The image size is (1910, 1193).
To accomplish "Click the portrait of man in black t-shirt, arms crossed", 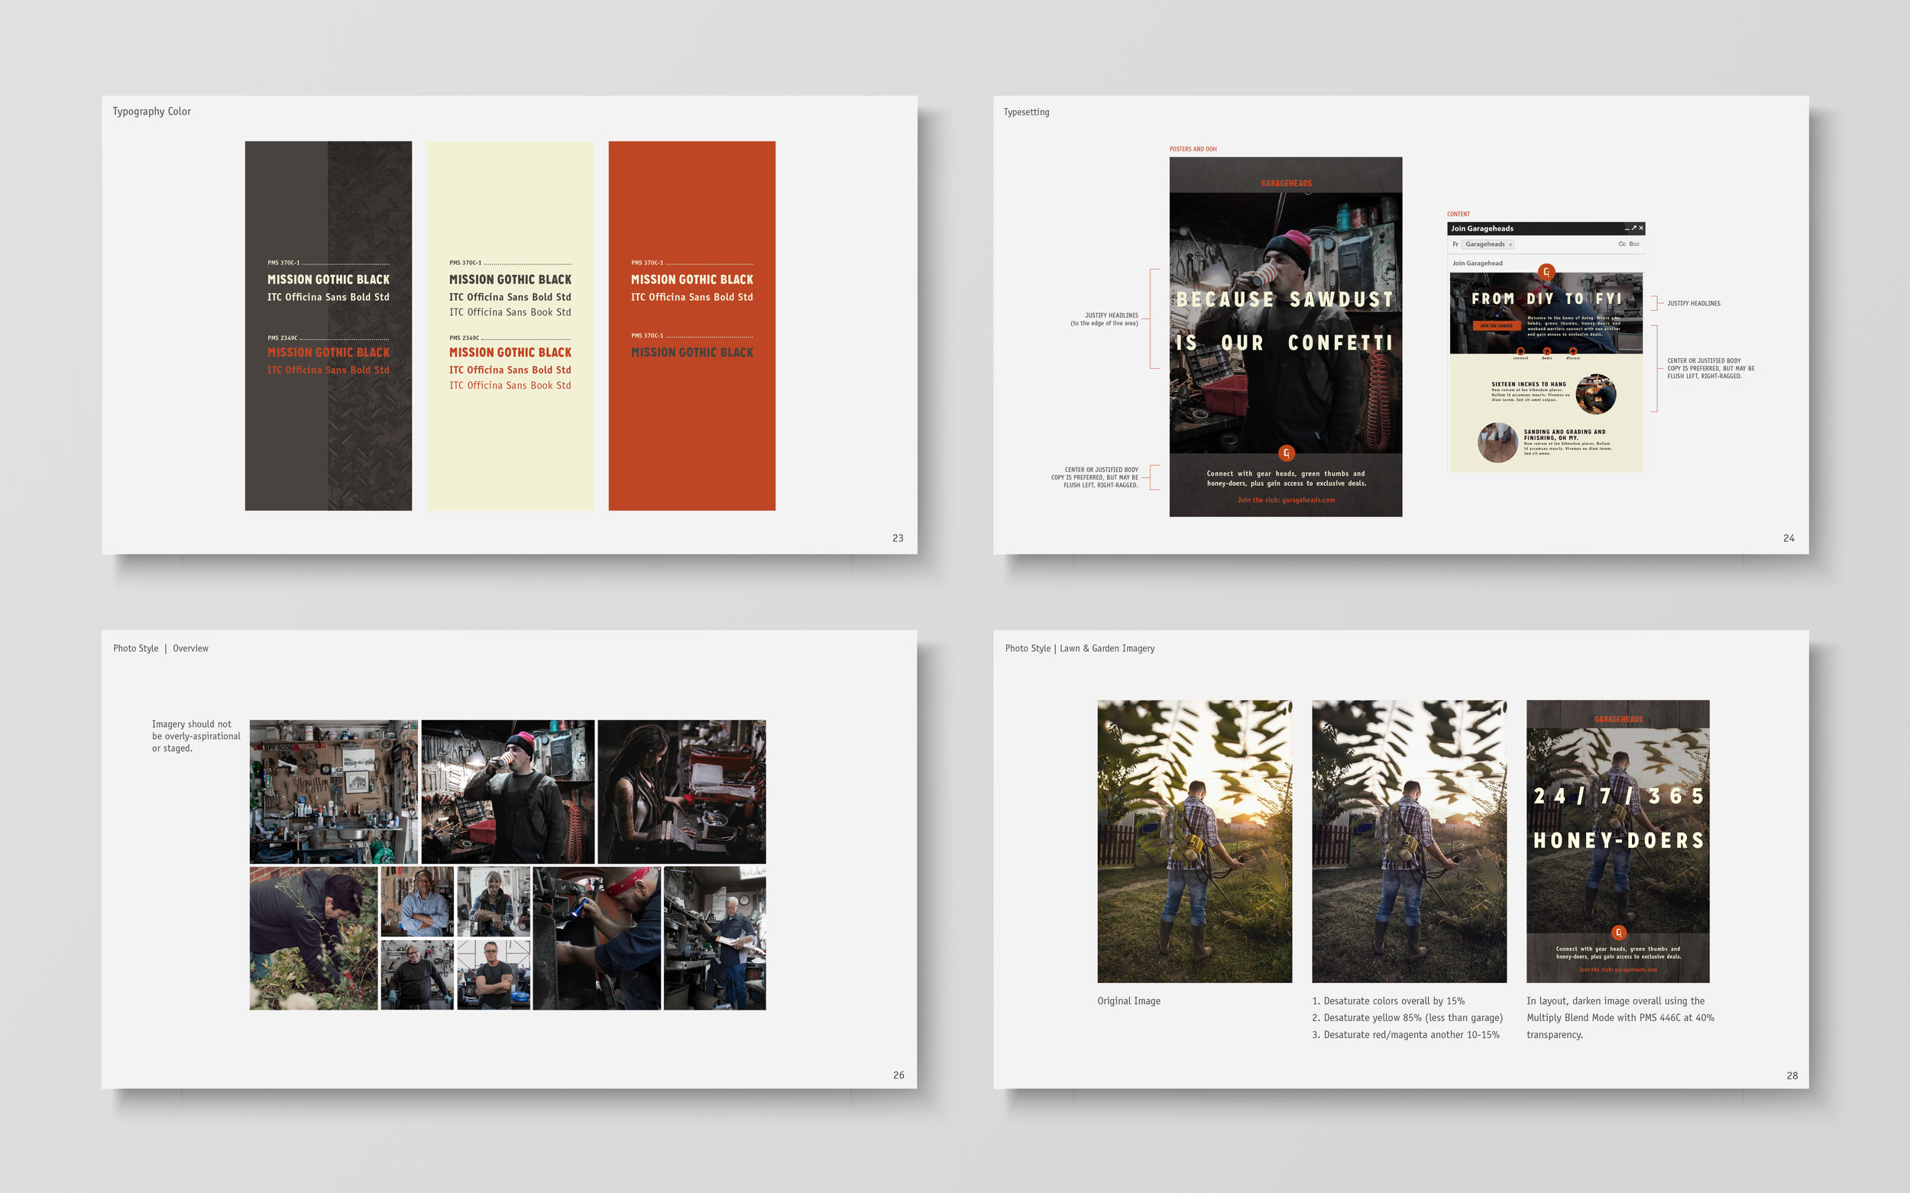I will (x=494, y=975).
